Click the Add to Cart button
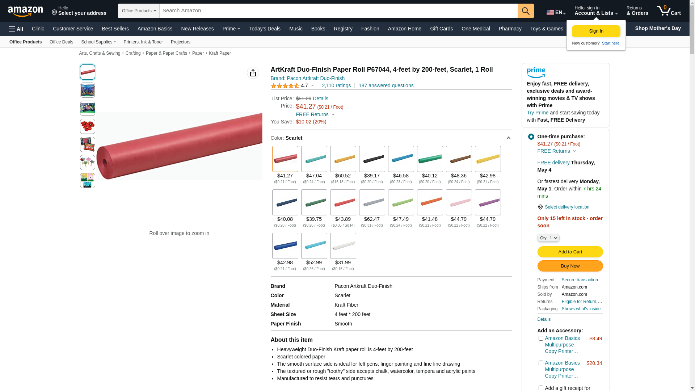Screen dimensions: 695x391 pos(570,252)
